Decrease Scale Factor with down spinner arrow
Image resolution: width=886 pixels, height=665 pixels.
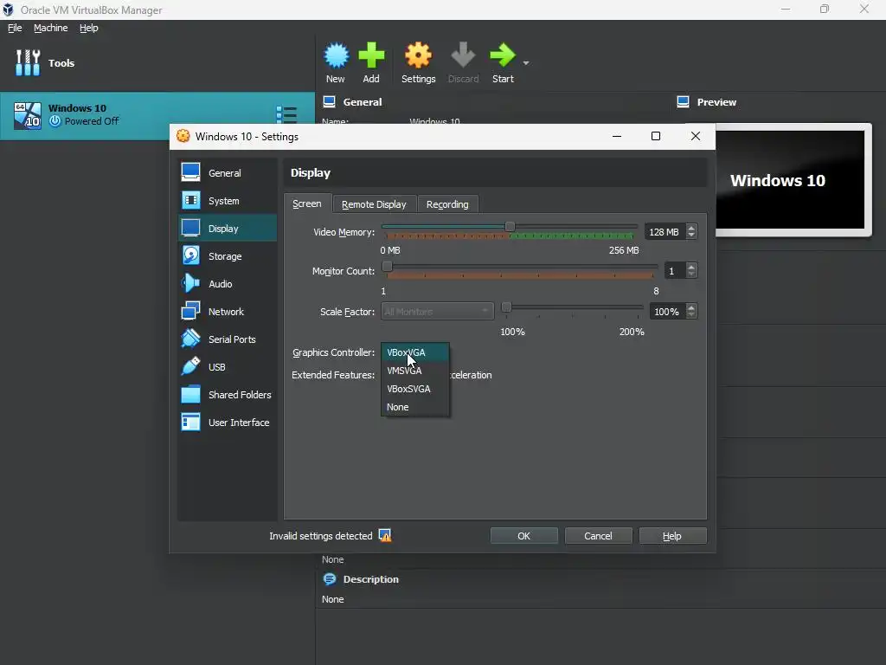[x=691, y=315]
